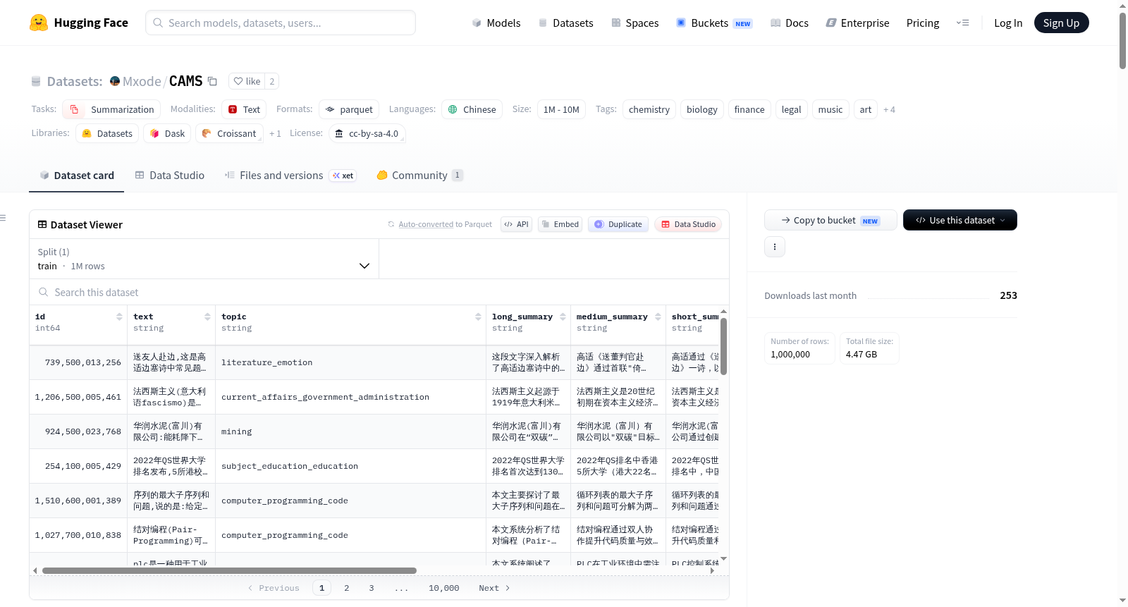Click the Auto-converted link
This screenshot has height=607, width=1128.
point(426,224)
